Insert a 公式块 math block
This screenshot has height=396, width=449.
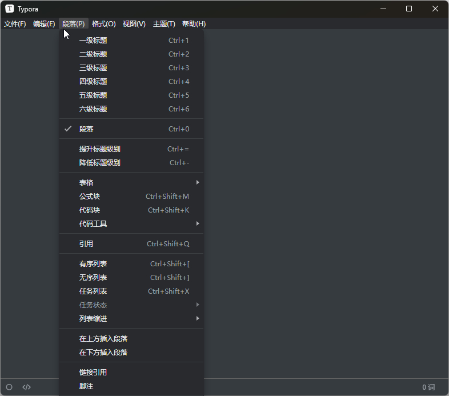click(x=131, y=196)
